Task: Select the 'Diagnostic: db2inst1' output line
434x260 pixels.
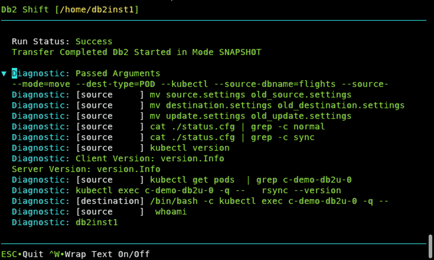Action: 65,222
